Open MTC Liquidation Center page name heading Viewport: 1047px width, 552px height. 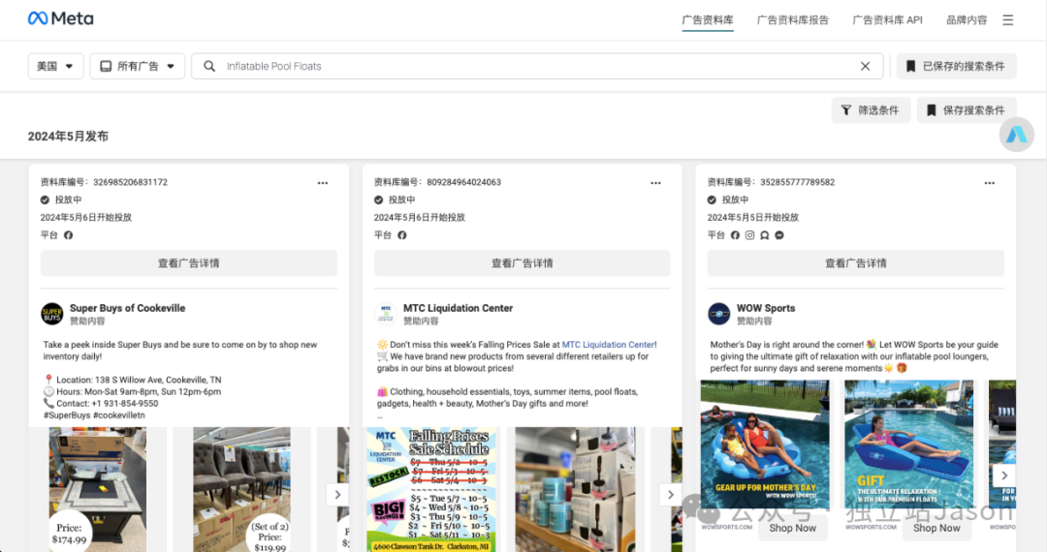[458, 308]
